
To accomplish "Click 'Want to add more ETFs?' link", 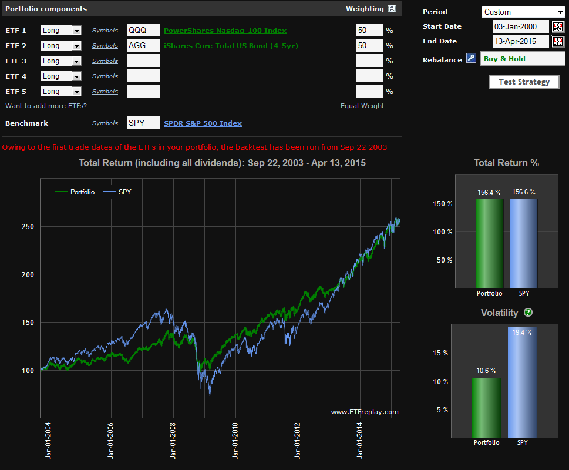I will click(46, 106).
